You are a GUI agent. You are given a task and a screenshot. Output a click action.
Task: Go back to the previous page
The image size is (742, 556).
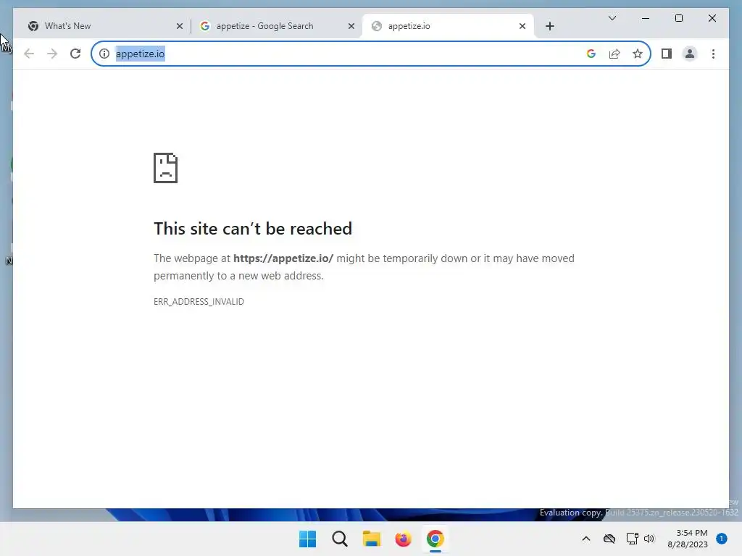click(x=29, y=54)
